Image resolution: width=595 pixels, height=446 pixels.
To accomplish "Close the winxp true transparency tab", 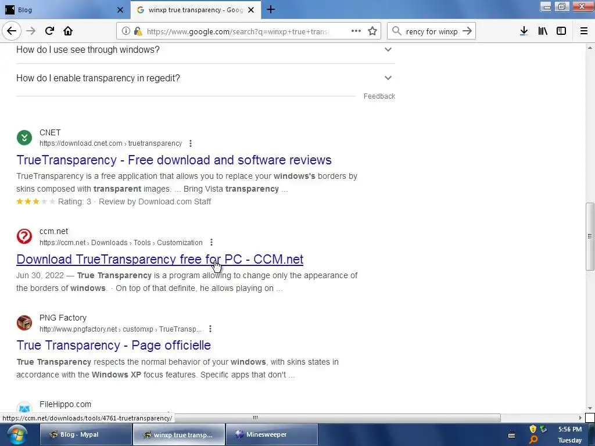I will tap(251, 10).
